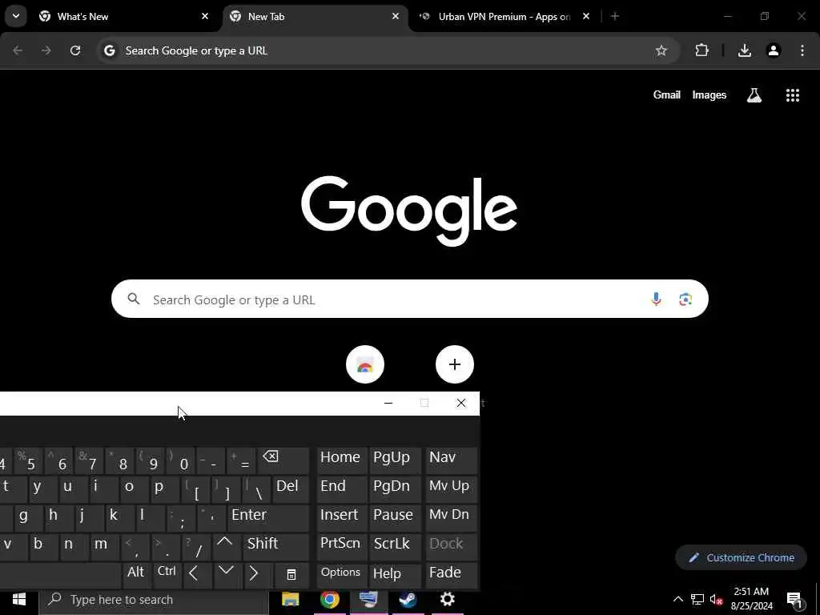Show hidden system tray icons
The width and height of the screenshot is (820, 615).
point(677,599)
